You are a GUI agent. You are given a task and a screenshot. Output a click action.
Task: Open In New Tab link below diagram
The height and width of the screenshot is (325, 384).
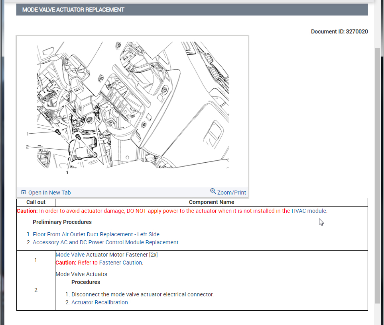[x=49, y=193]
